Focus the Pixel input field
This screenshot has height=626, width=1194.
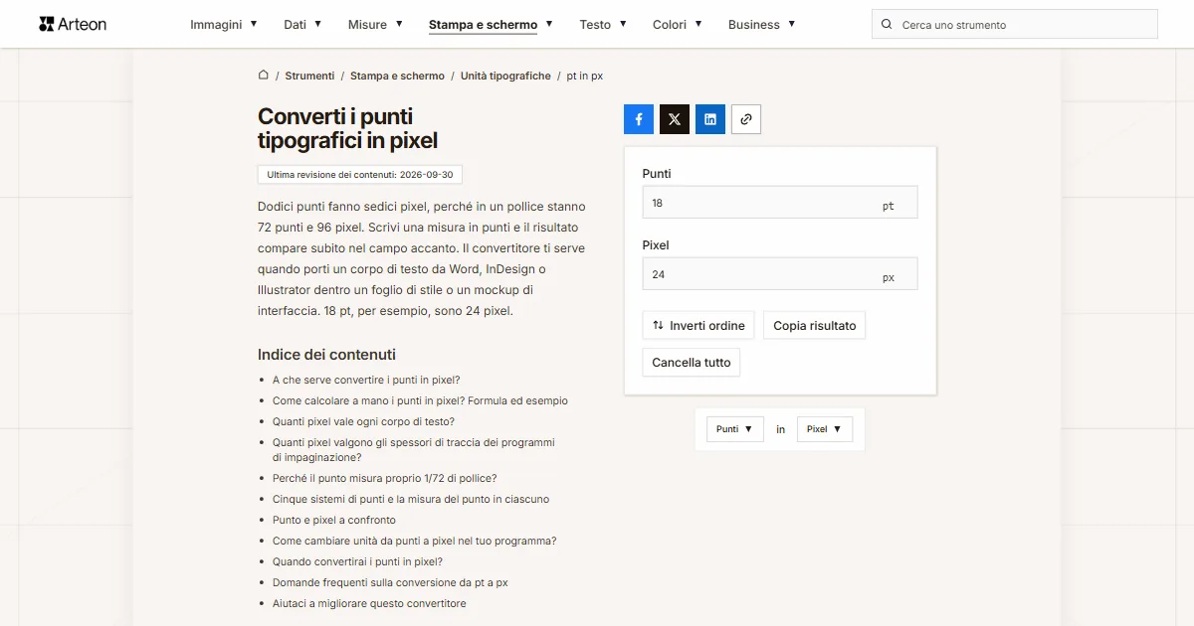(x=780, y=274)
